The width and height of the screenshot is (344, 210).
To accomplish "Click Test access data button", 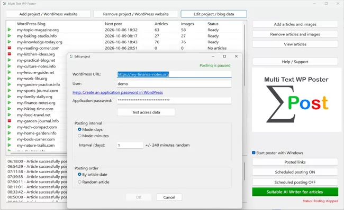I will [146, 112].
